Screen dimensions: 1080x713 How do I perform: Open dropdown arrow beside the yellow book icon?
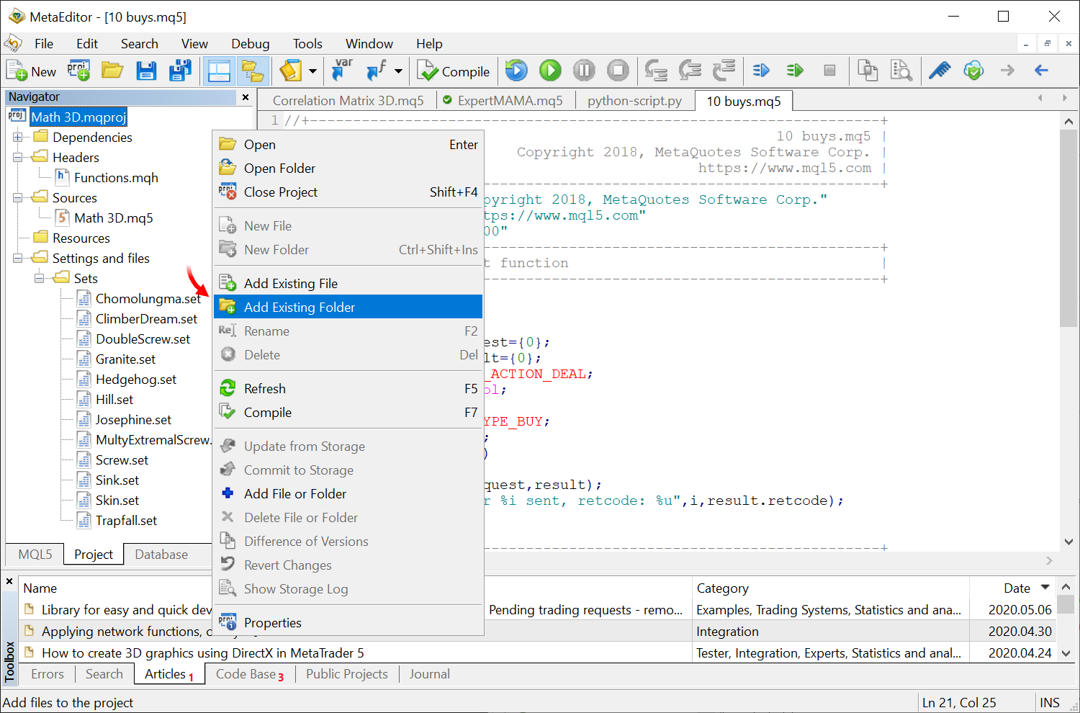[312, 71]
